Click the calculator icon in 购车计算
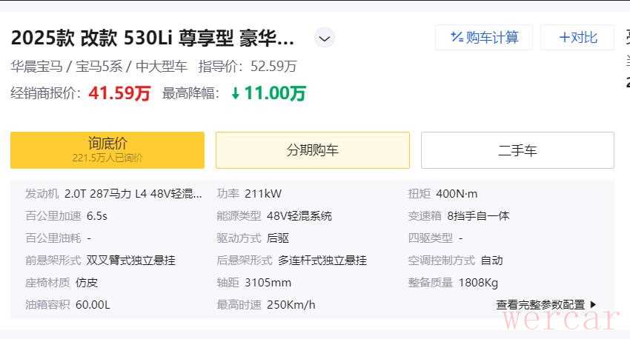Viewport: 630px width, 339px height. (457, 37)
